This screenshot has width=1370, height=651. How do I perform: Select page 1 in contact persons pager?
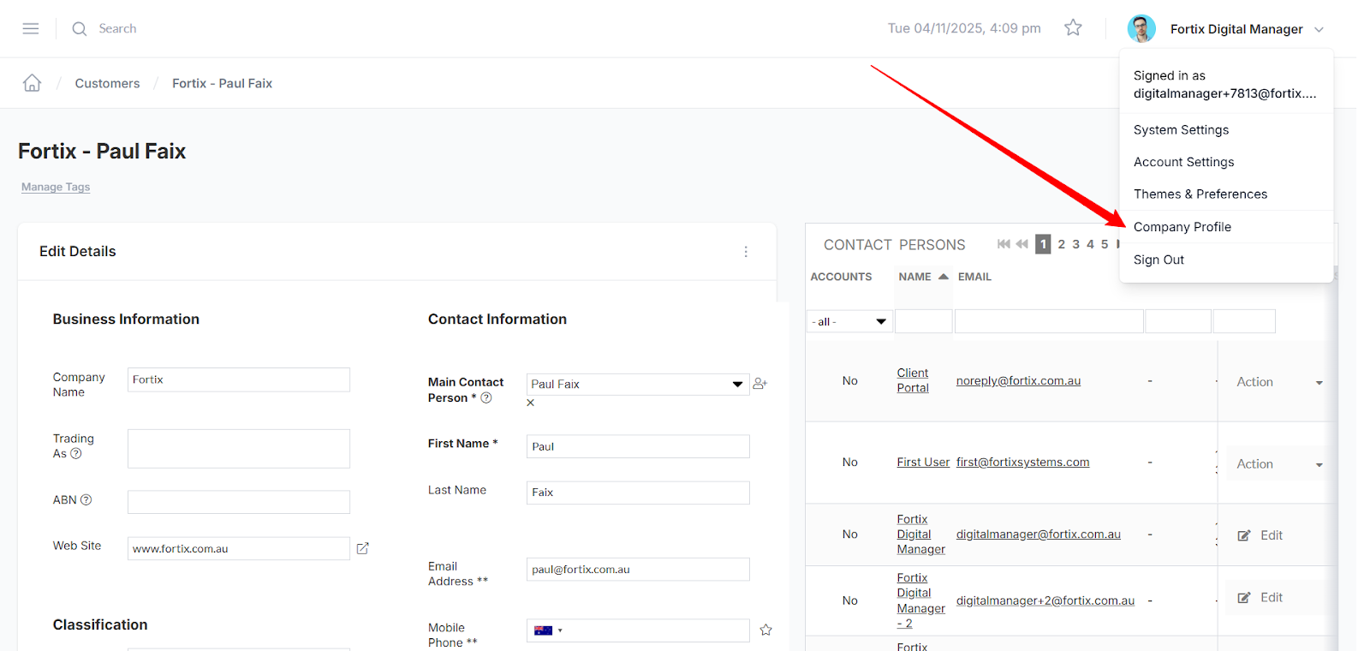pos(1043,244)
